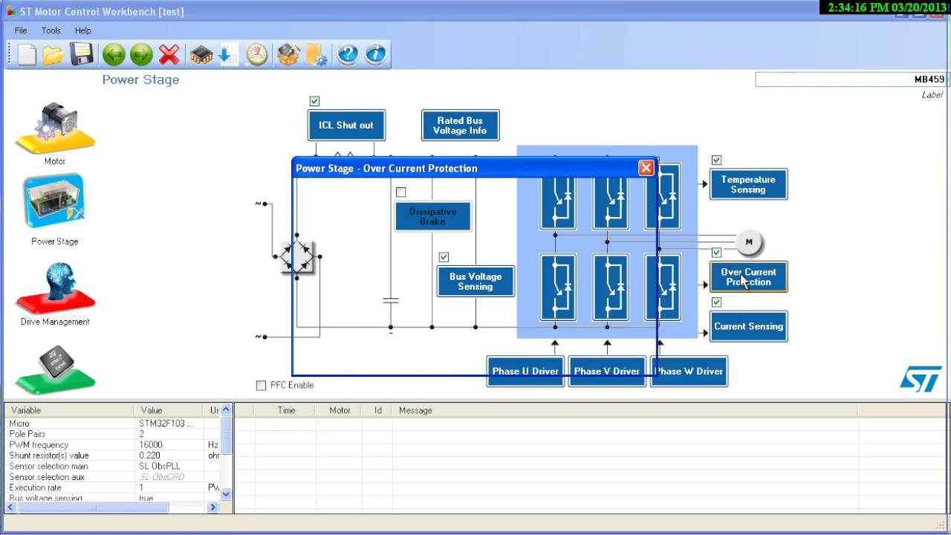
Task: Select the Pole Pairs variable row
Action: (114, 434)
